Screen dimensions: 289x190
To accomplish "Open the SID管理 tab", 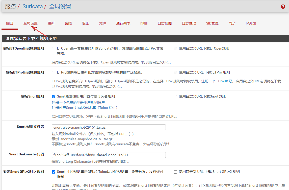I will click(x=212, y=23).
